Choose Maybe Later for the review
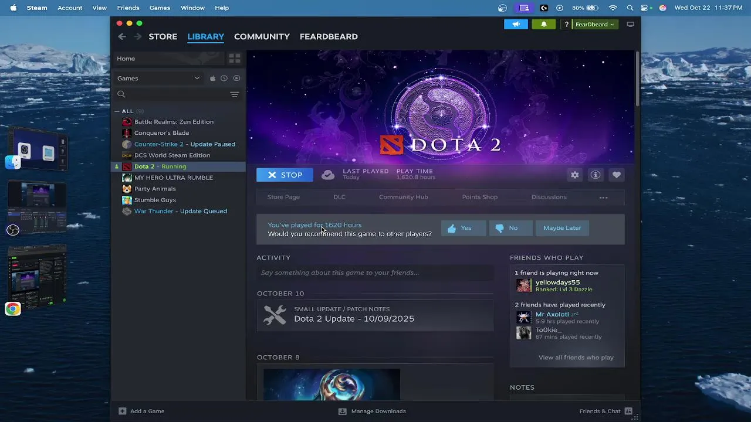The height and width of the screenshot is (422, 751). click(562, 228)
